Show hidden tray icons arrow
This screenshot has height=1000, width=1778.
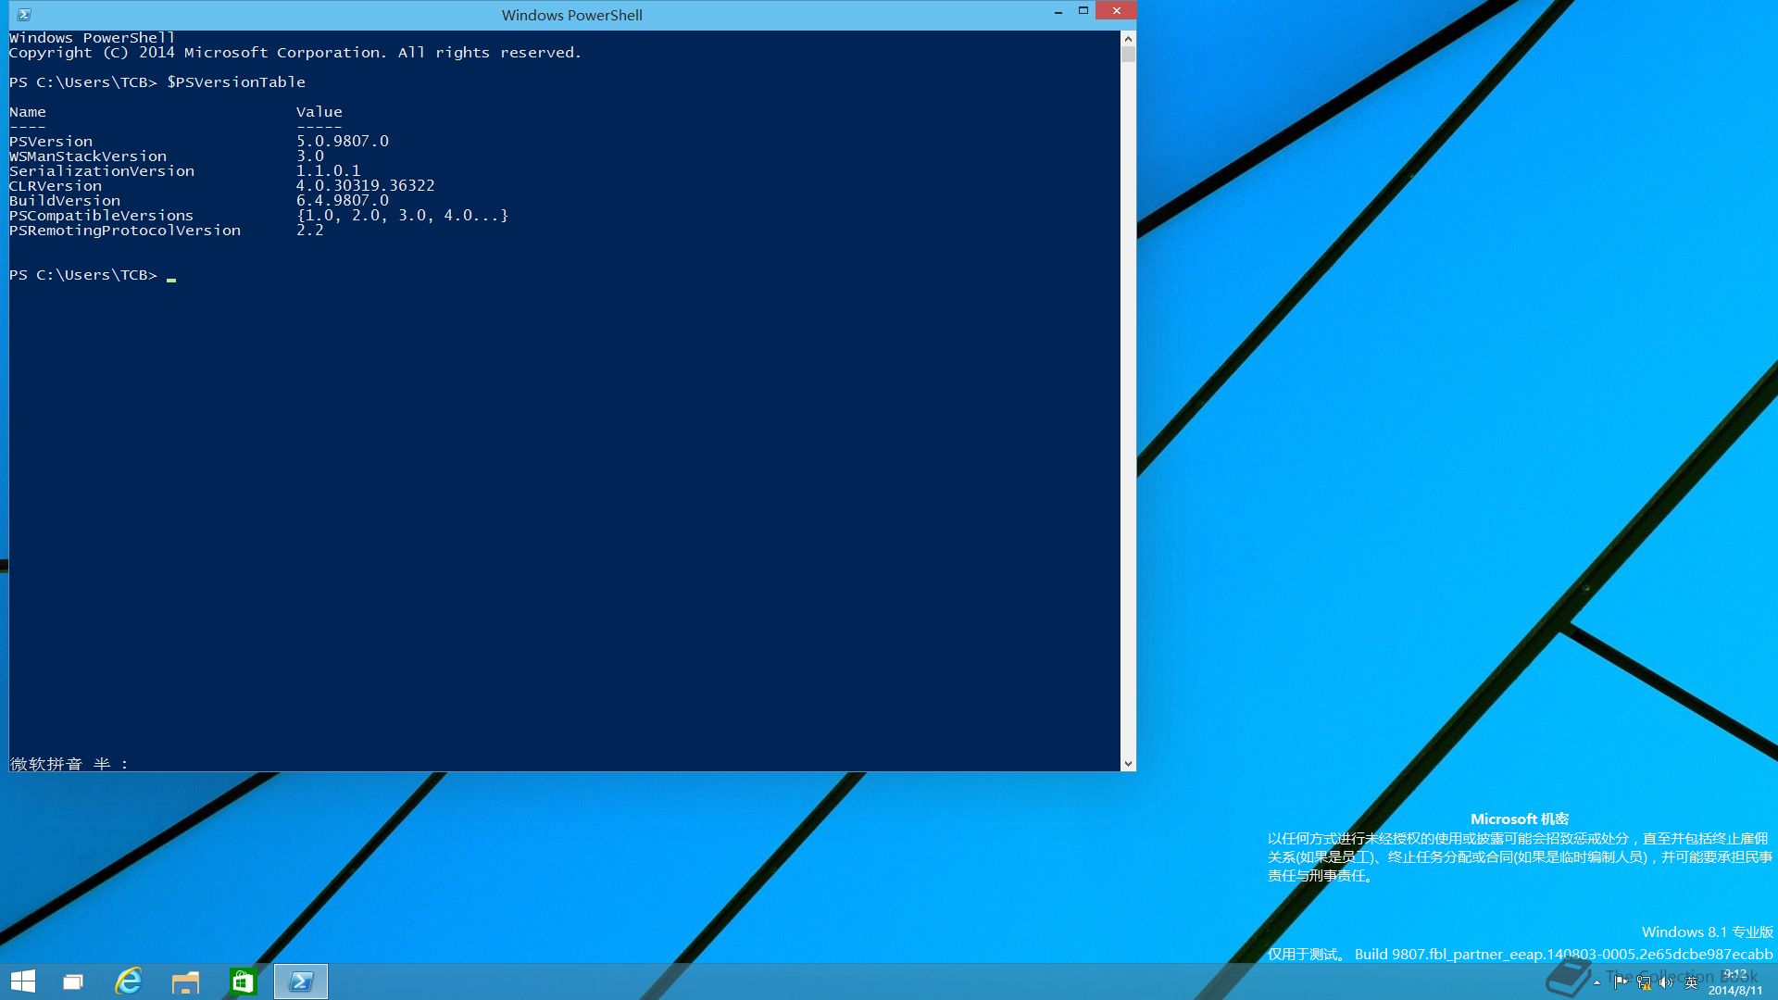pos(1596,982)
